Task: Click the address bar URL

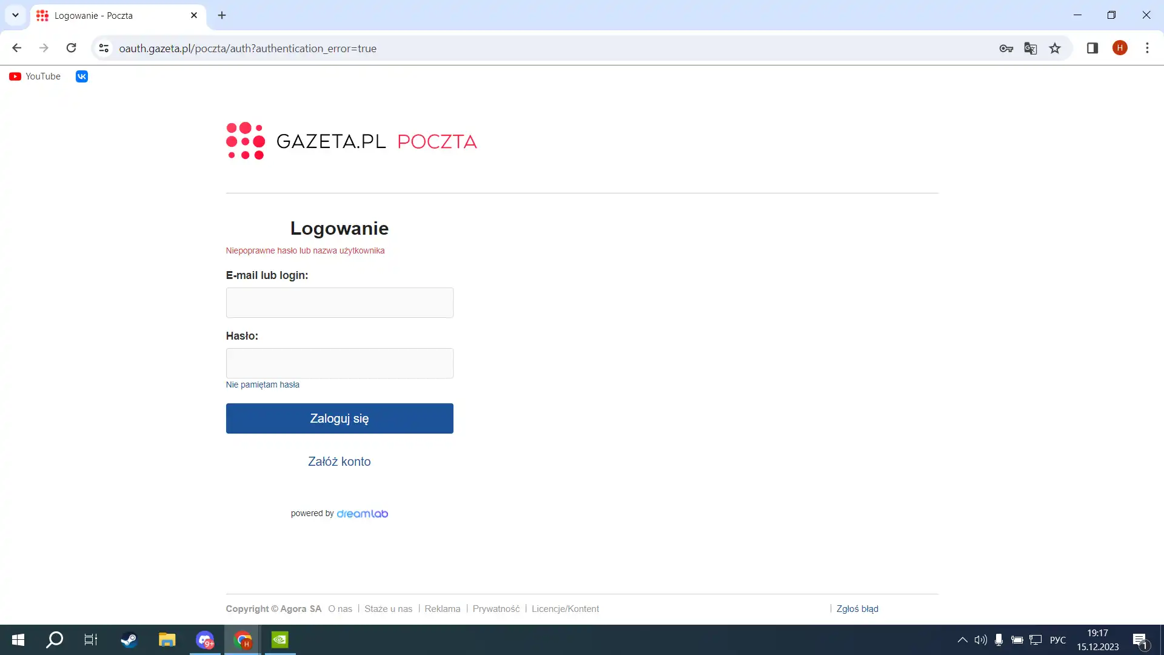Action: pos(247,49)
